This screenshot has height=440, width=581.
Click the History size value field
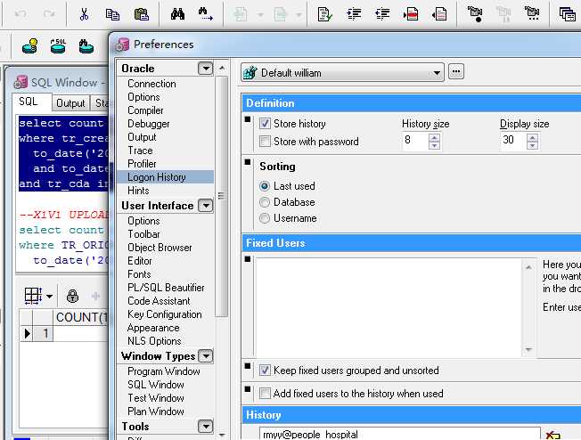pos(415,141)
